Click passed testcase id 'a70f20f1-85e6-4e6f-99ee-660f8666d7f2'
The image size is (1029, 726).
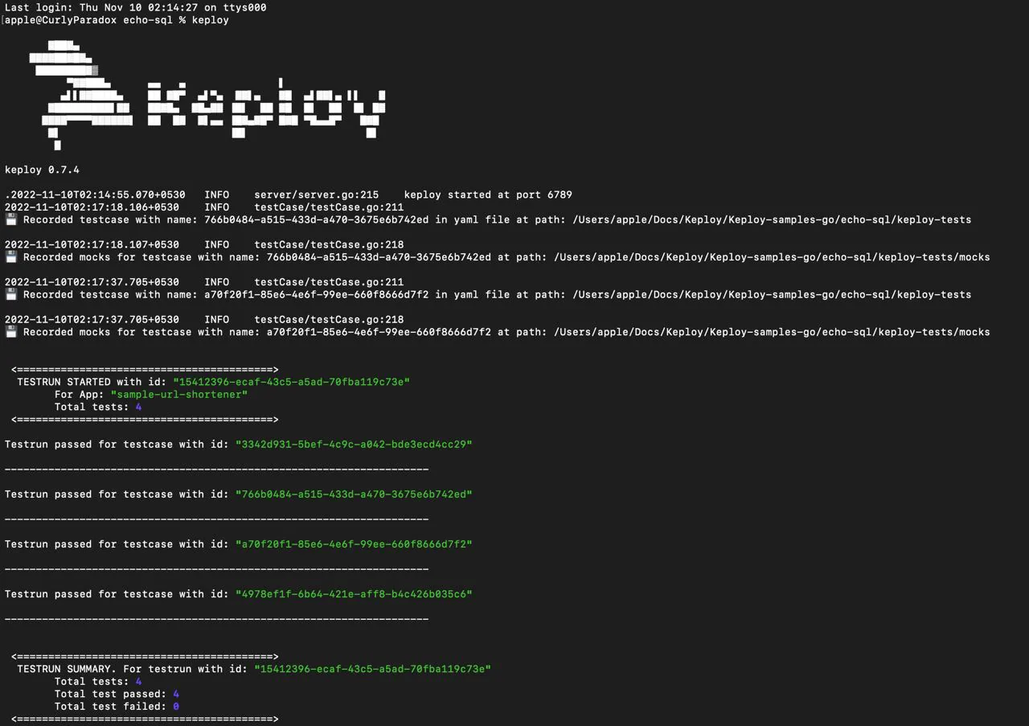[x=354, y=544]
